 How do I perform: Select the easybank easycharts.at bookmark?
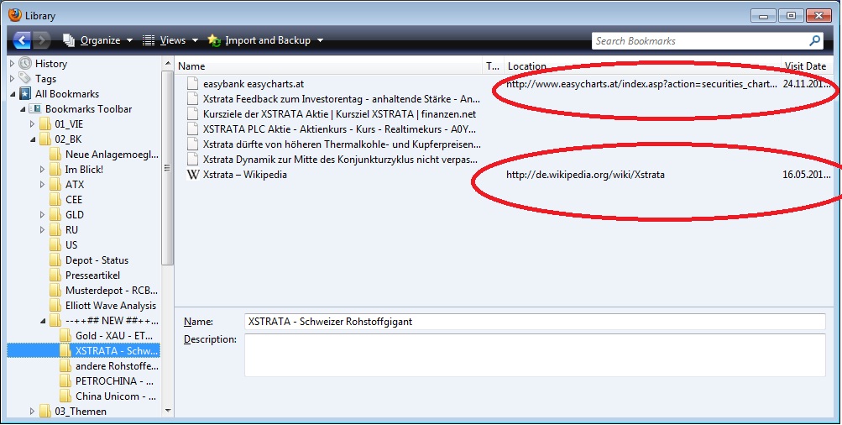tap(254, 84)
